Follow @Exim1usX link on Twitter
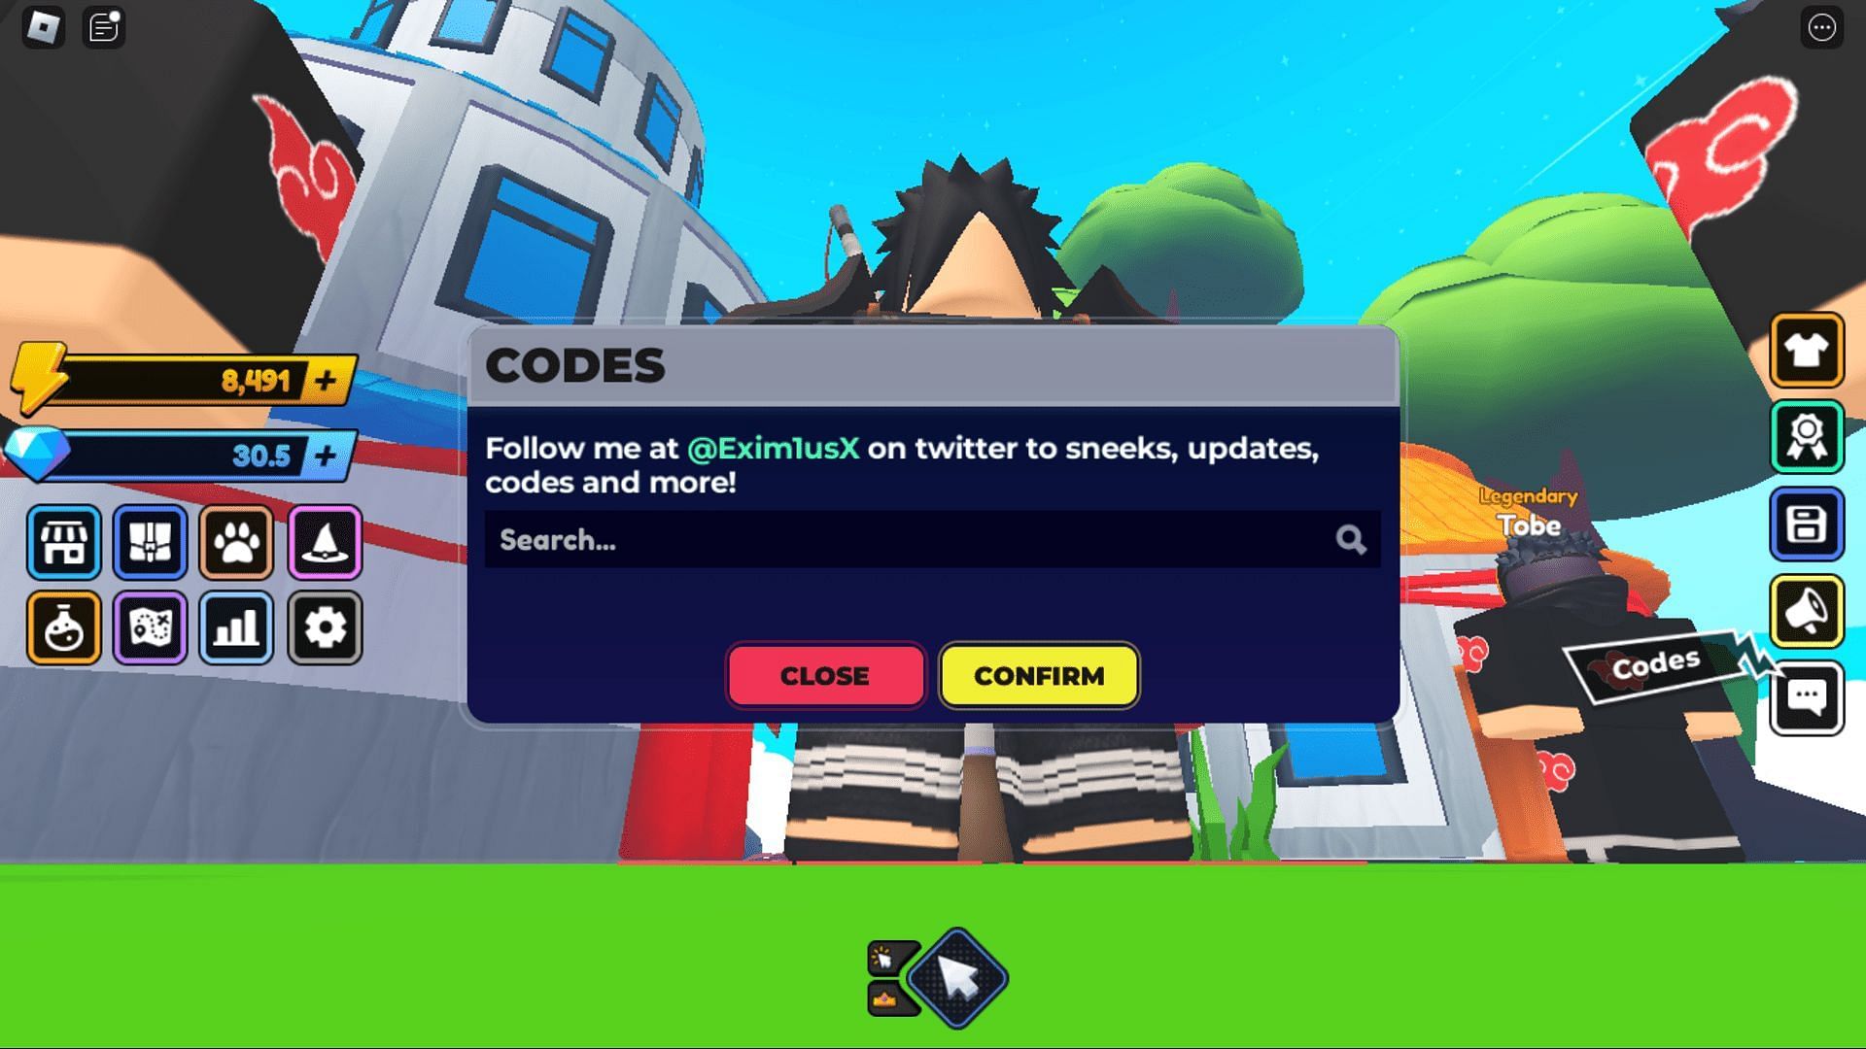The height and width of the screenshot is (1049, 1866). (x=773, y=447)
